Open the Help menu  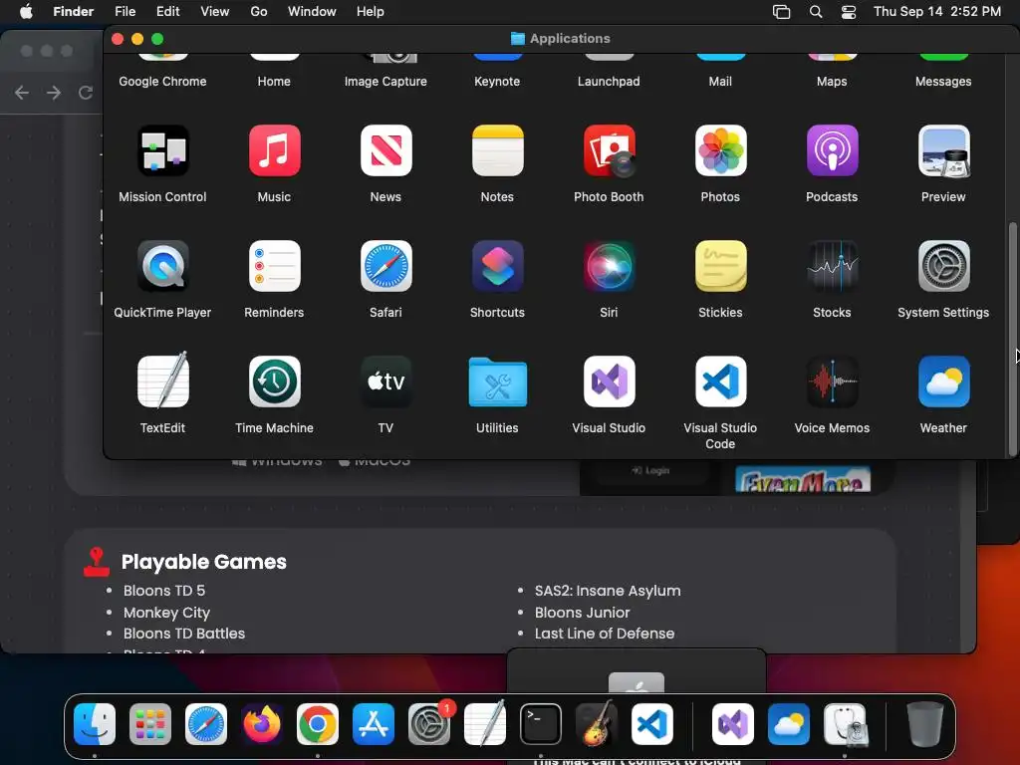[371, 11]
